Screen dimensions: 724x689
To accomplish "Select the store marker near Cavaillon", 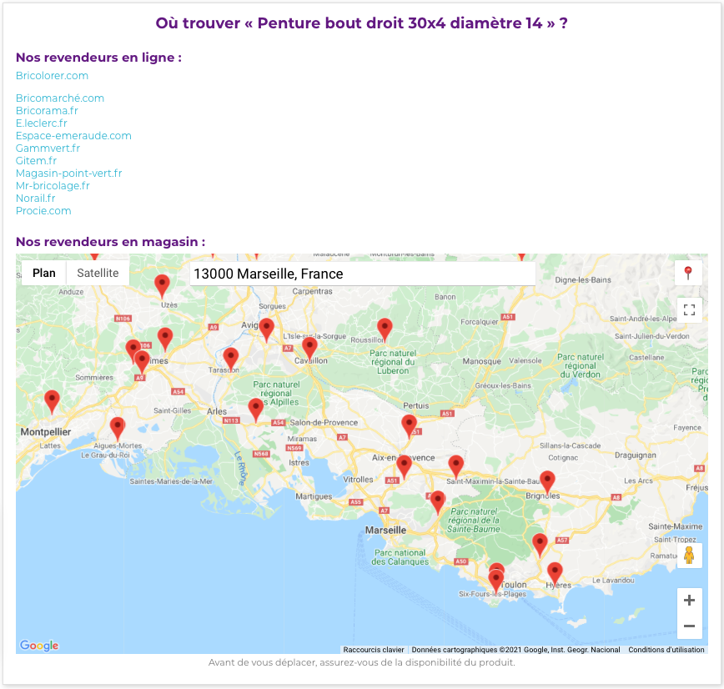I will click(x=309, y=346).
